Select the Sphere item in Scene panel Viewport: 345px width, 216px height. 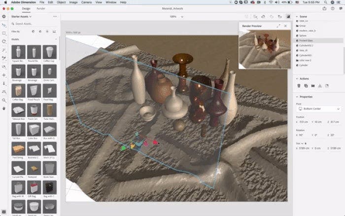pyautogui.click(x=304, y=36)
